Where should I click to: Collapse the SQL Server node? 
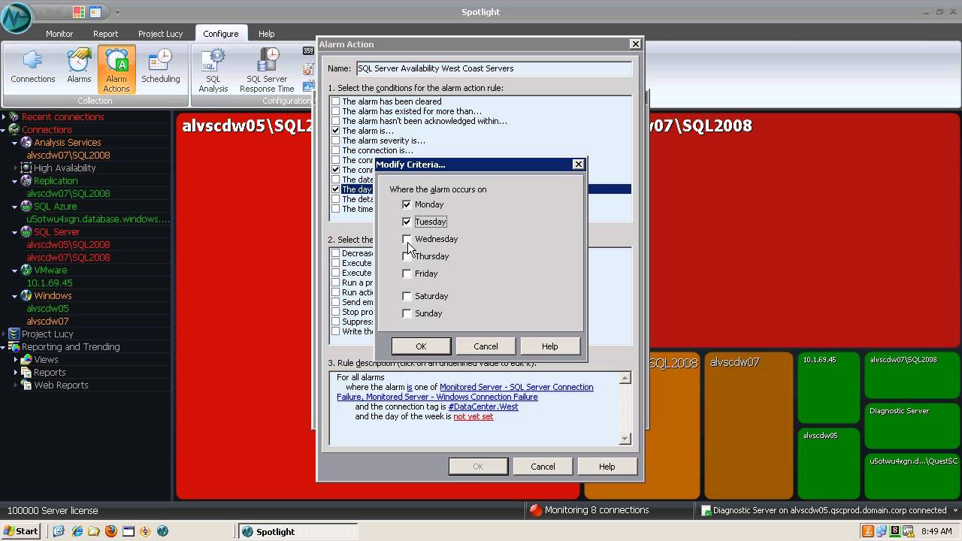(x=15, y=232)
